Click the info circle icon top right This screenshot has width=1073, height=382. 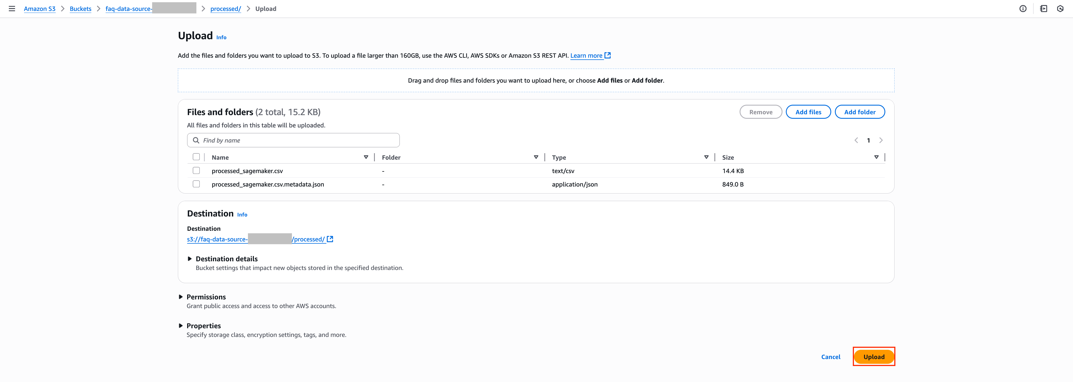pyautogui.click(x=1023, y=9)
